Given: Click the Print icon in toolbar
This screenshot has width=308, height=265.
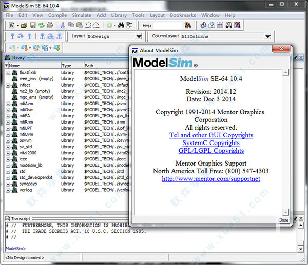Looking at the screenshot, I should pyautogui.click(x=48, y=25).
